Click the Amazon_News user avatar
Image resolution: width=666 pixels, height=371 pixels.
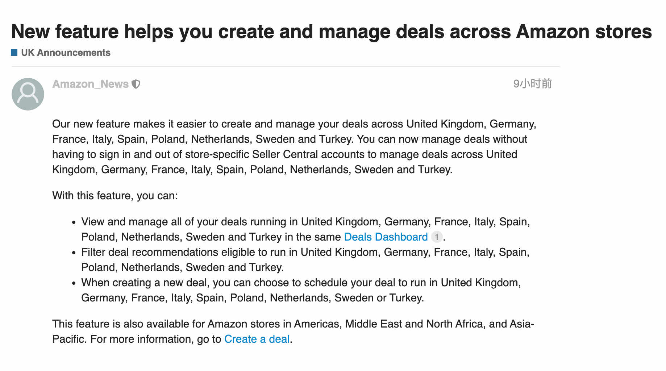click(28, 94)
